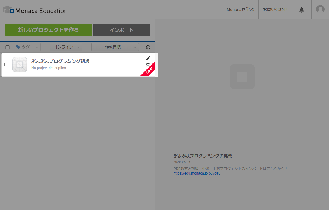Refresh the project list

148,47
